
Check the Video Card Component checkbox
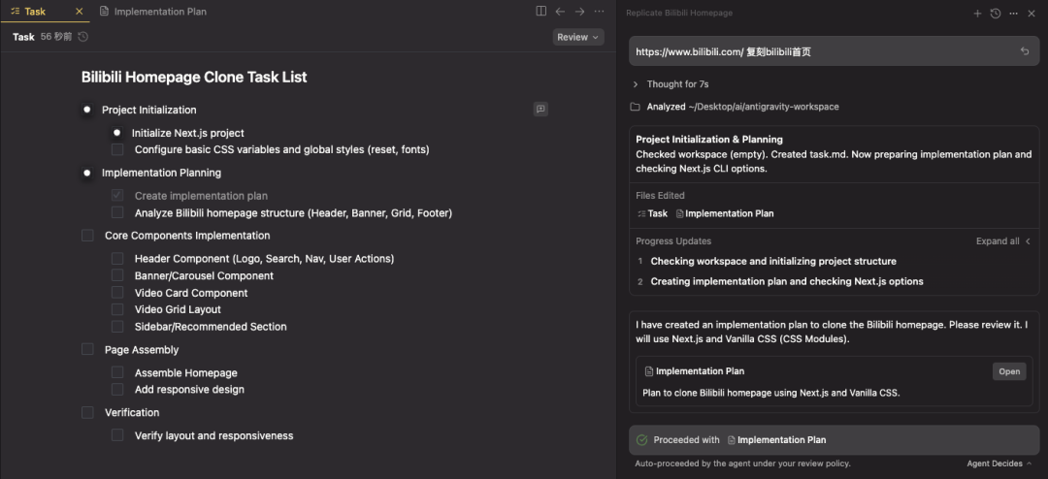point(117,293)
